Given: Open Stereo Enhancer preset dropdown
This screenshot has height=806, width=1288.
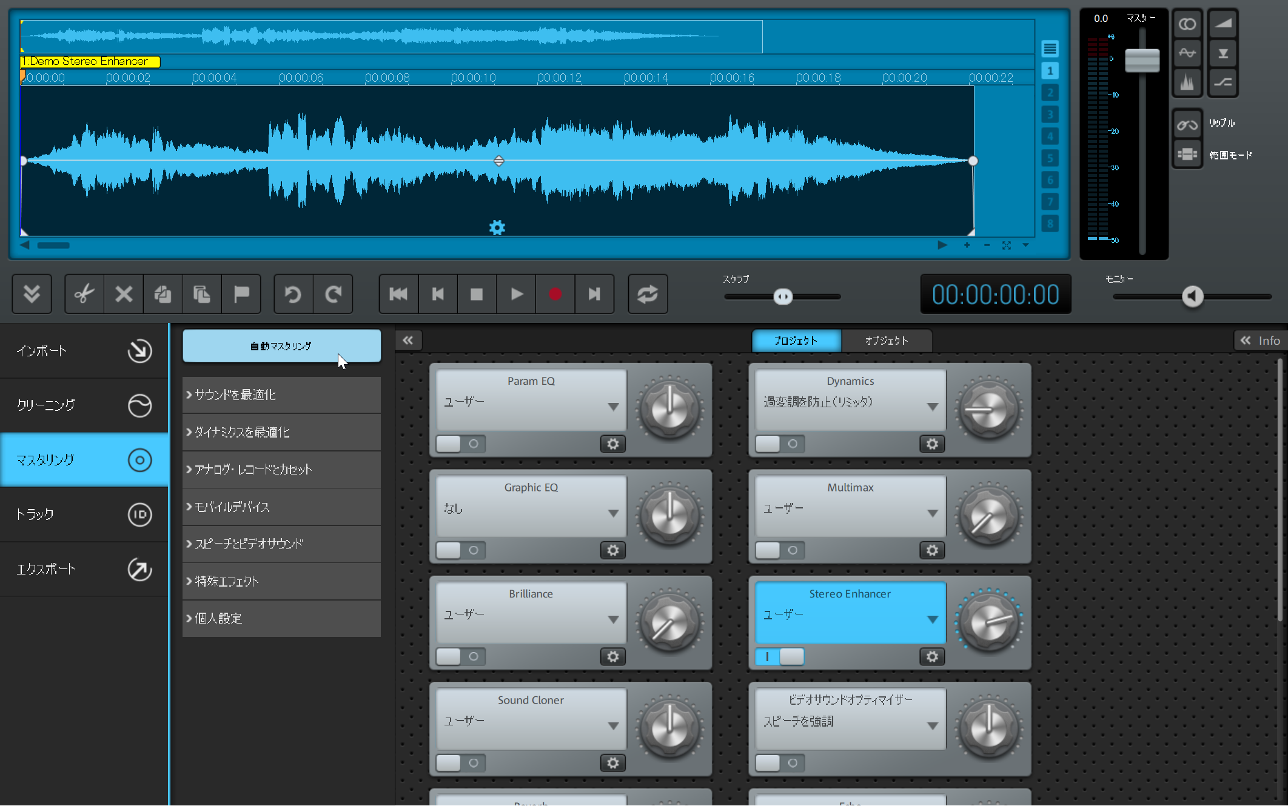Looking at the screenshot, I should [932, 619].
